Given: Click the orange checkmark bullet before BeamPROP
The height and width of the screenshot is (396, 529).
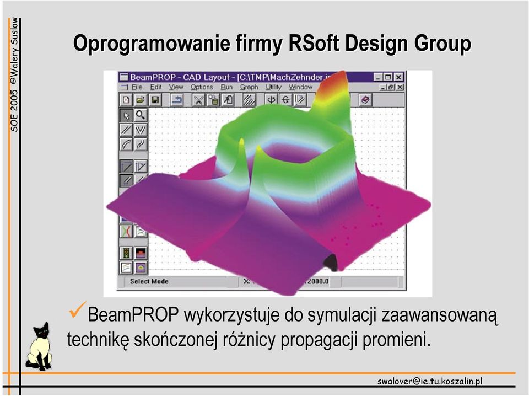Looking at the screenshot, I should coord(77,310).
